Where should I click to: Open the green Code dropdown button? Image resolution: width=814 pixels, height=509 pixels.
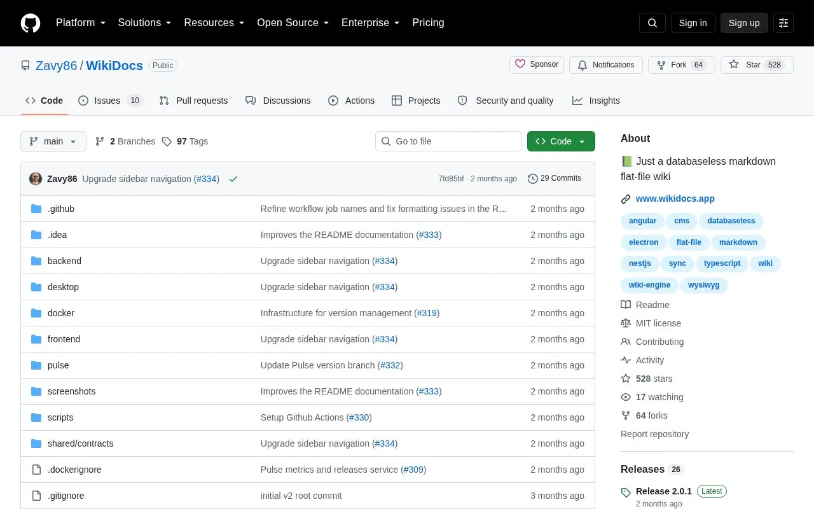pyautogui.click(x=561, y=141)
